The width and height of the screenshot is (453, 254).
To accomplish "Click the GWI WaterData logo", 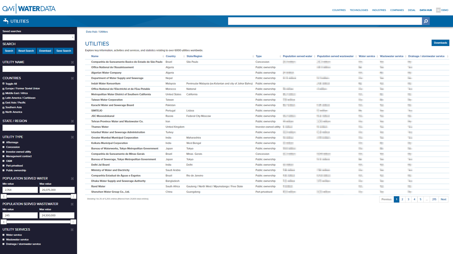I will coord(29,9).
